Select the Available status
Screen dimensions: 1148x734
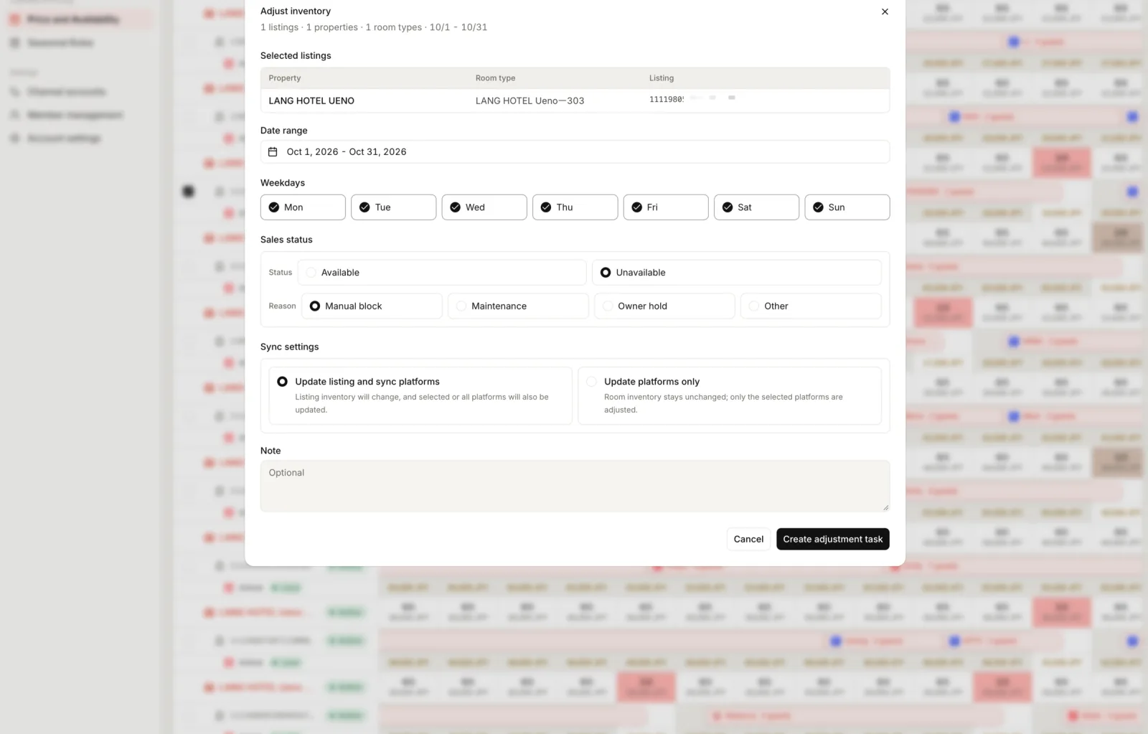pos(442,273)
